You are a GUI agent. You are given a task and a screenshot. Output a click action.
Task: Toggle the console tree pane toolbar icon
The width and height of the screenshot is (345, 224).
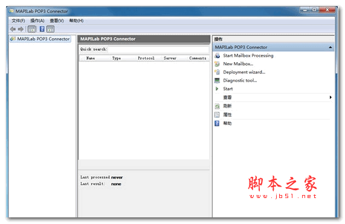31,29
